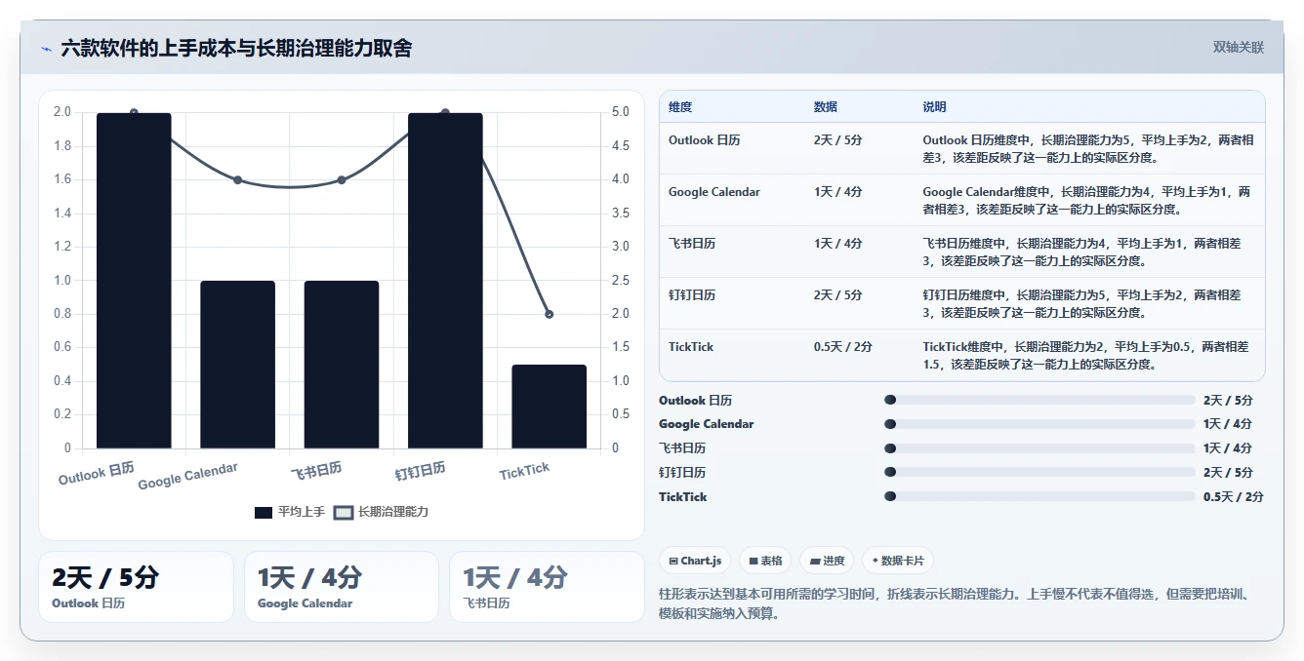Select the 飞书日历 table row name
The height and width of the screenshot is (661, 1304).
pos(692,244)
